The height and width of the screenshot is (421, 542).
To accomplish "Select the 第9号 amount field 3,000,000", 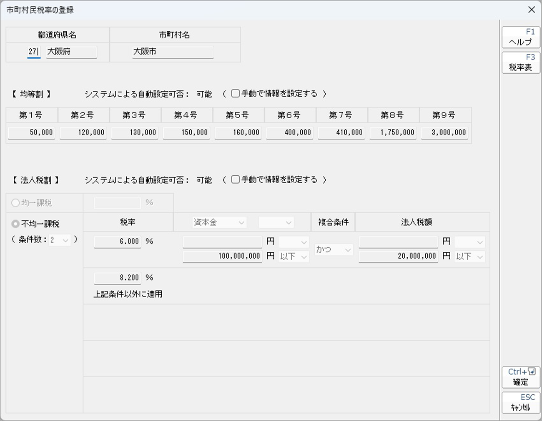I will pyautogui.click(x=444, y=132).
